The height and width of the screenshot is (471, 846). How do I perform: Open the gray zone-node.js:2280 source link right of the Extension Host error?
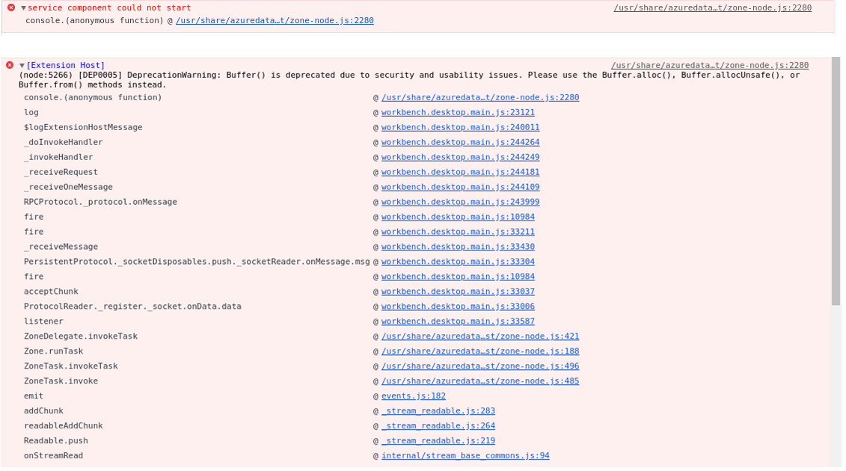click(x=710, y=65)
